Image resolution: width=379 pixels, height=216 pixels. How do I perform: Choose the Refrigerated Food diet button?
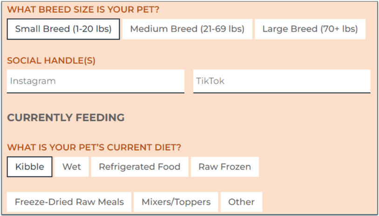tap(140, 167)
